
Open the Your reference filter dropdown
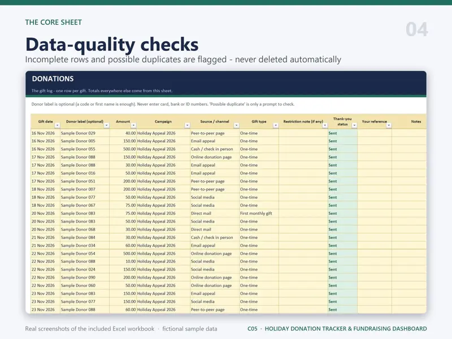coord(389,125)
